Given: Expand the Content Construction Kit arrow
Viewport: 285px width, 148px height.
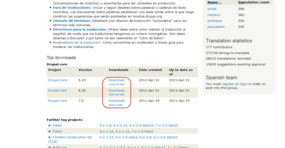Looking at the screenshot, I should coord(50,137).
